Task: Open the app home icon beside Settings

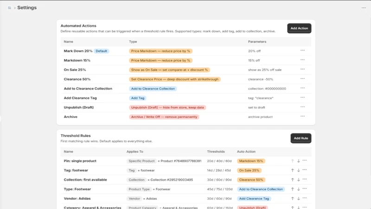Action: tap(9, 8)
